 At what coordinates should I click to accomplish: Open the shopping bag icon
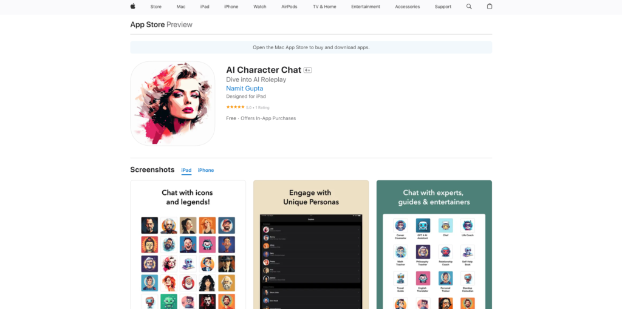490,7
